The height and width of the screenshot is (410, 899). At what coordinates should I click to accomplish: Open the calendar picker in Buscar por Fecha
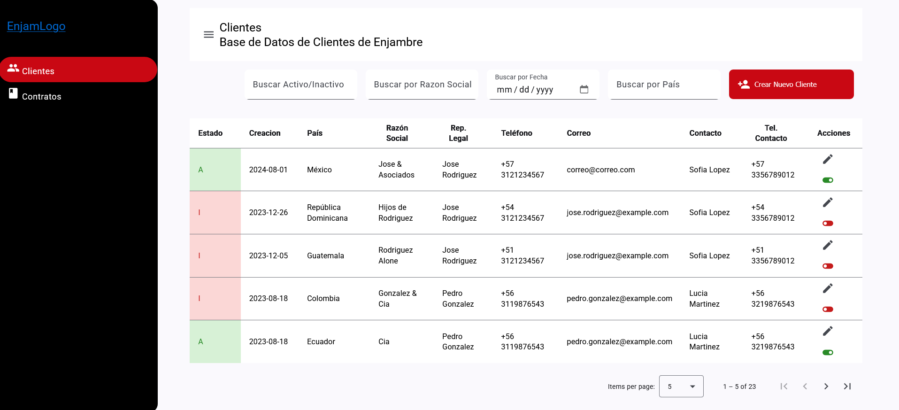(584, 89)
